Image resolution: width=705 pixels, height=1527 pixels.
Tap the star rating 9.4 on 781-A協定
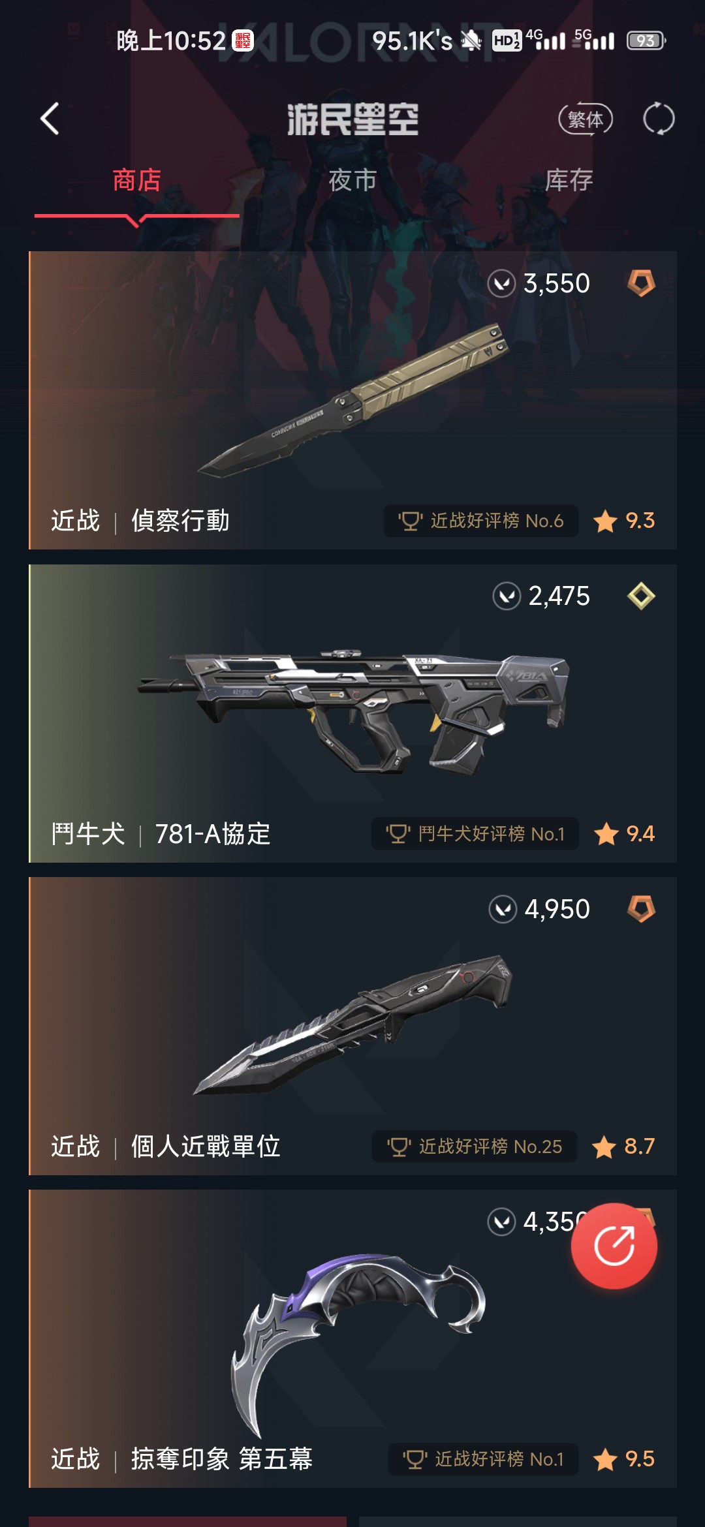pos(625,833)
